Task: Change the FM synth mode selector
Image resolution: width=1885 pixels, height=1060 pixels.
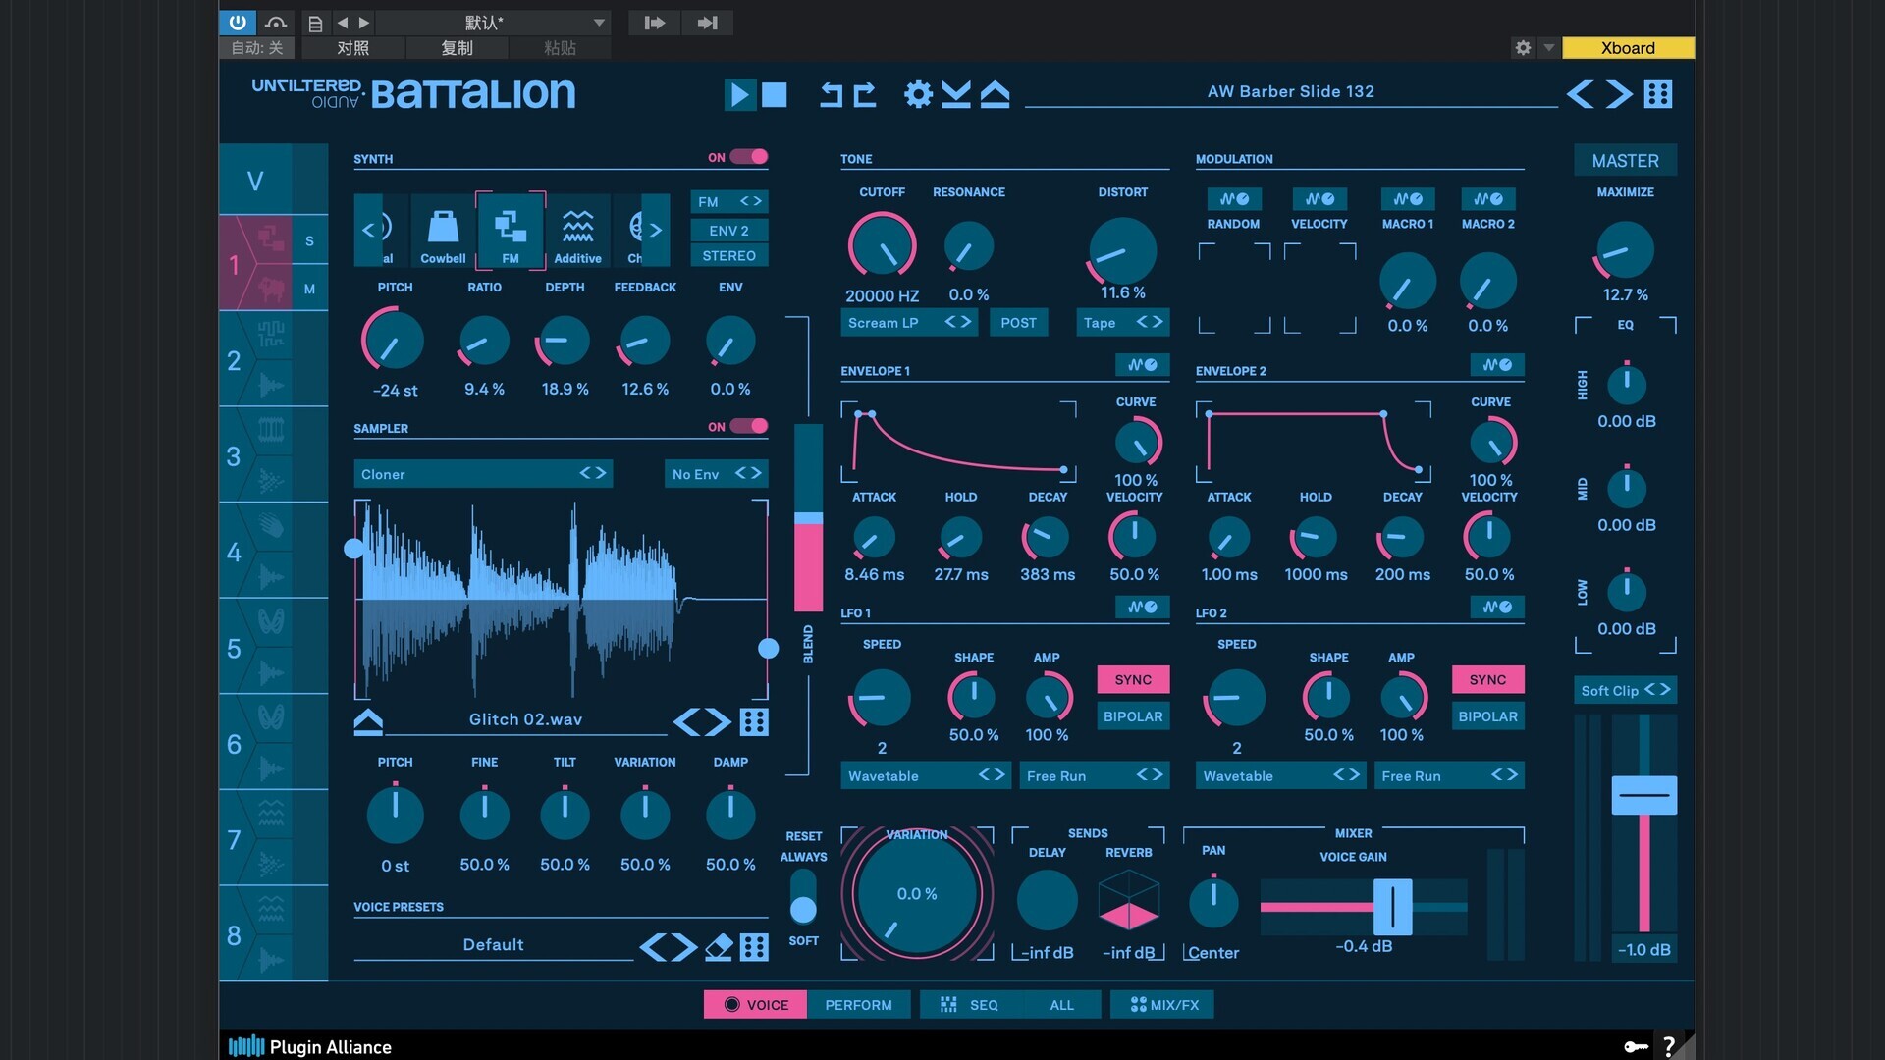Action: pos(728,202)
